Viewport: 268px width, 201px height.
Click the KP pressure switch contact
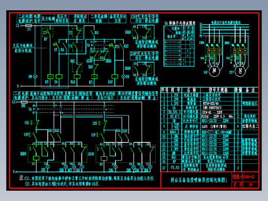pos(47,32)
